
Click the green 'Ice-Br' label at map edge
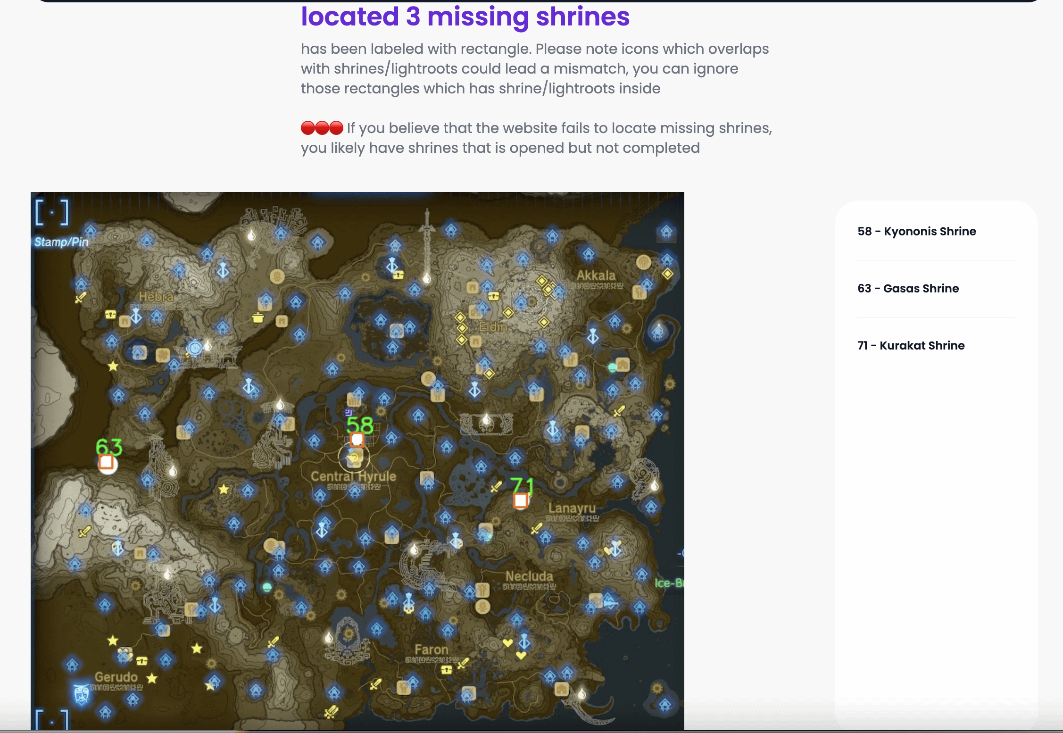coord(669,583)
